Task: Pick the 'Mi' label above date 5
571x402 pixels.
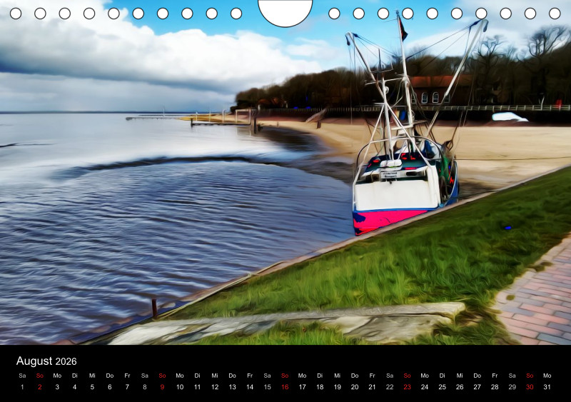Action: (x=92, y=376)
